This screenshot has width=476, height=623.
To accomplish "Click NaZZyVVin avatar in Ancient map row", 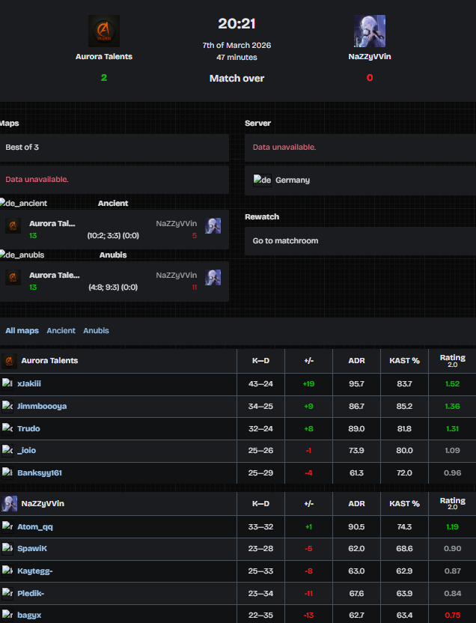I will click(213, 225).
